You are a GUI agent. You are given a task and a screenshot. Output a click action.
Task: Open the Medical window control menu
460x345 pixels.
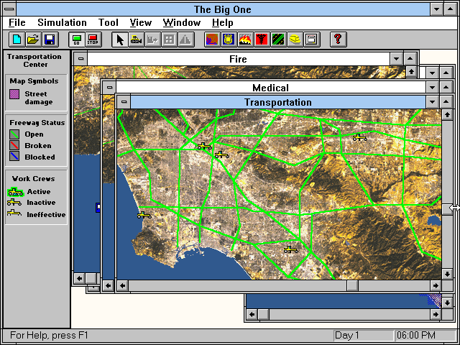pos(109,87)
